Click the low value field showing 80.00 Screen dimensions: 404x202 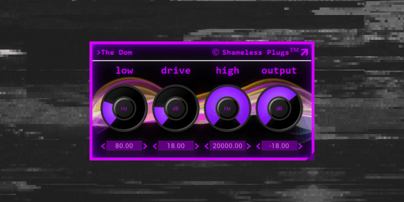tap(124, 146)
